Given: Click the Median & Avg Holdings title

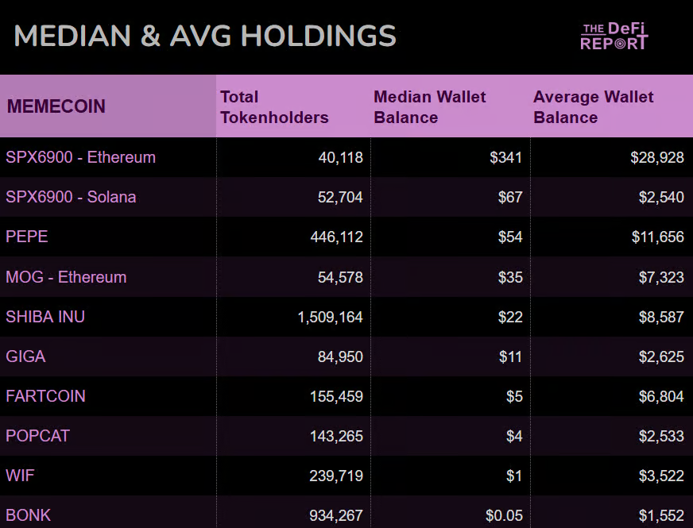Looking at the screenshot, I should click(x=205, y=36).
